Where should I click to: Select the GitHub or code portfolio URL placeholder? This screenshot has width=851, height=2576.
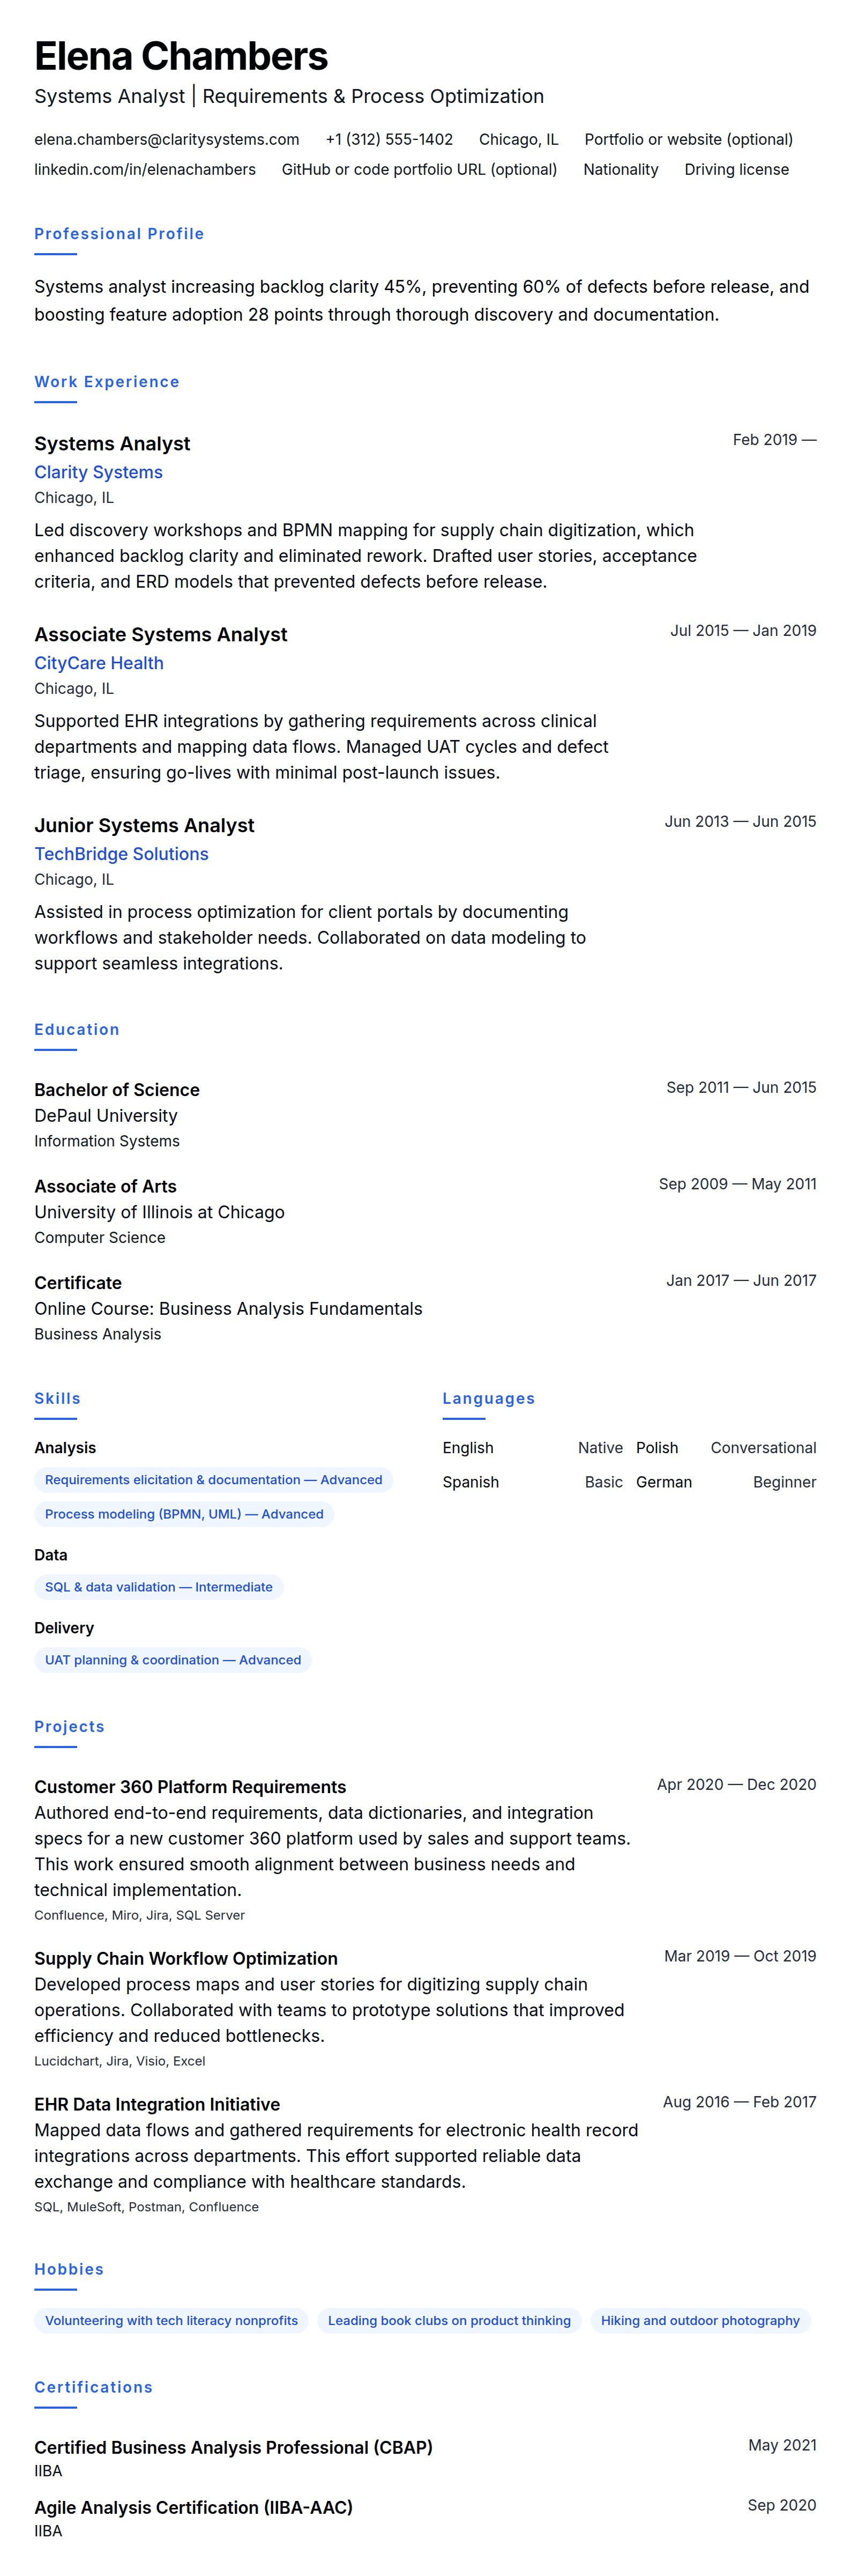coord(419,169)
